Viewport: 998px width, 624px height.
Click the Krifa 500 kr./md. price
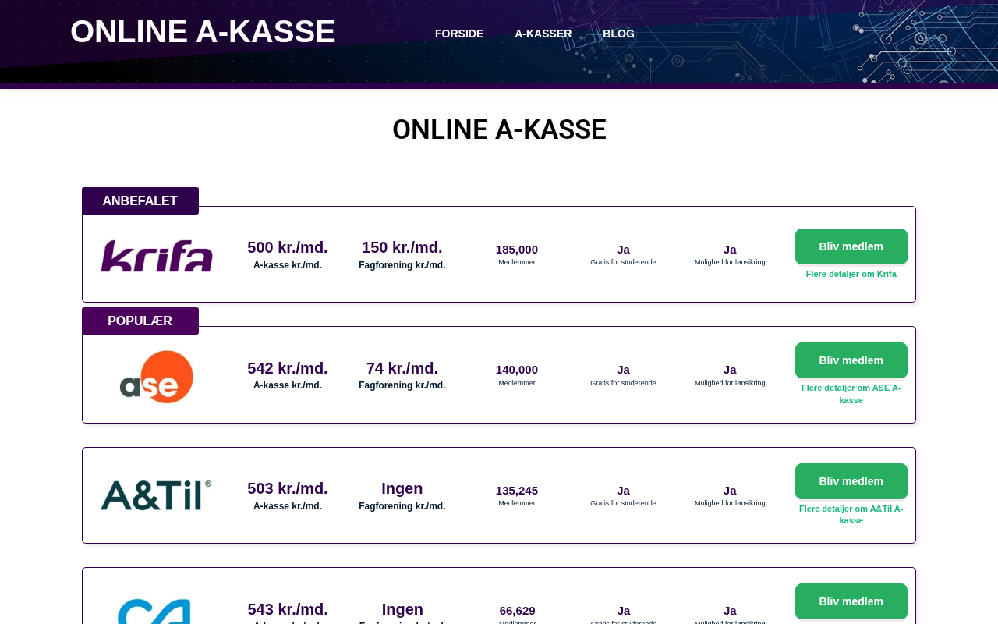click(288, 247)
